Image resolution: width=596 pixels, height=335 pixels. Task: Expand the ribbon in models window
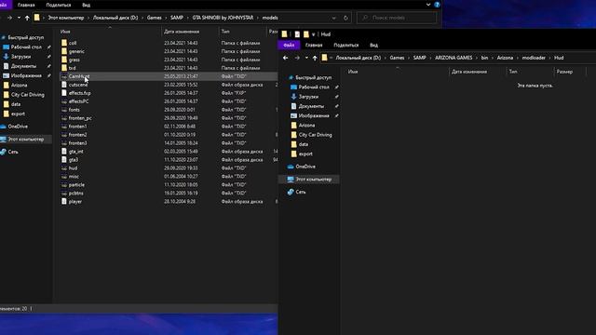[428, 5]
